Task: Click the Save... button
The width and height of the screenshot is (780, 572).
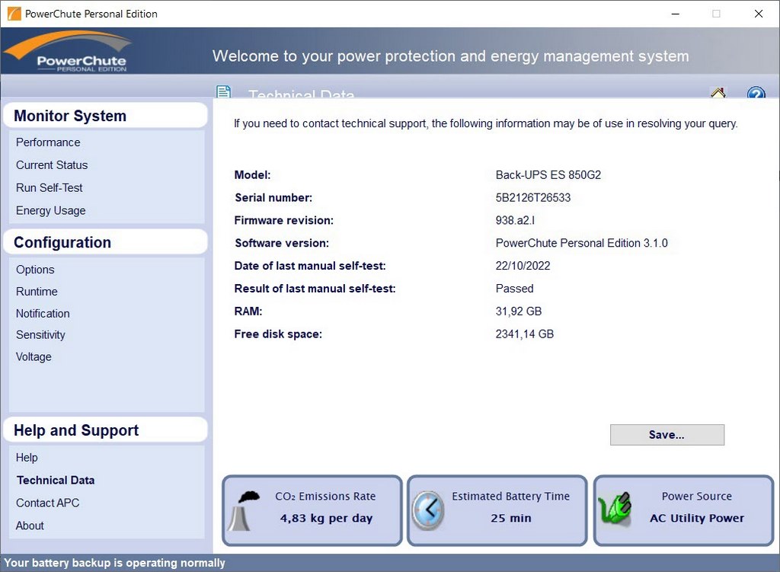Action: [x=667, y=435]
